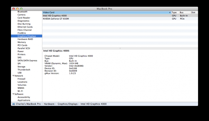Click Intel HD Graphics 4000 in path bar

coord(94,104)
